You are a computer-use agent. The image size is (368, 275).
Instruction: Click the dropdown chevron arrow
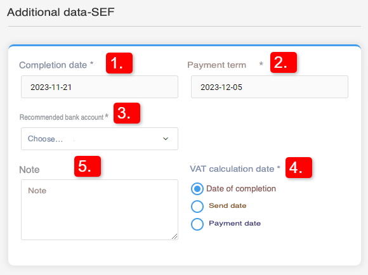(x=166, y=139)
